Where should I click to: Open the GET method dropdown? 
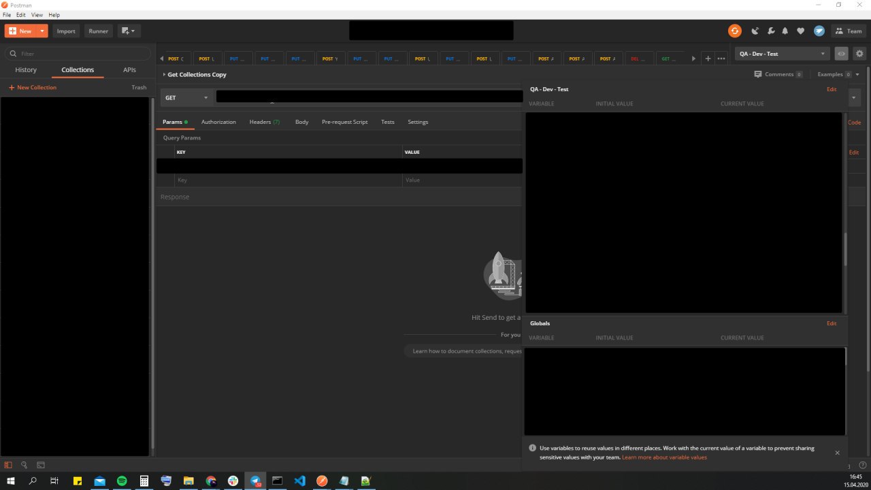tap(186, 97)
